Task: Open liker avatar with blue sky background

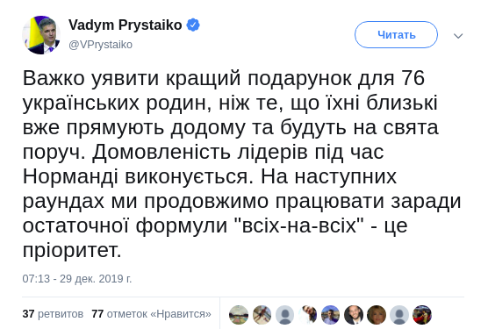Action: click(331, 315)
